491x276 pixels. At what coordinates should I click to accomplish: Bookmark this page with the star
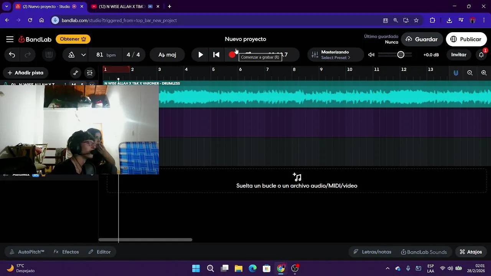pos(416,20)
